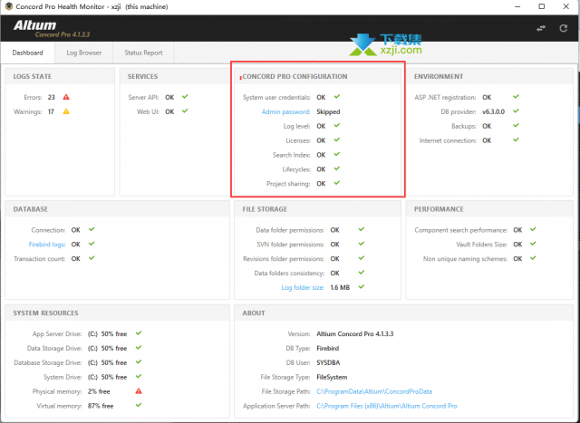Click the check beside Licenses

336,139
